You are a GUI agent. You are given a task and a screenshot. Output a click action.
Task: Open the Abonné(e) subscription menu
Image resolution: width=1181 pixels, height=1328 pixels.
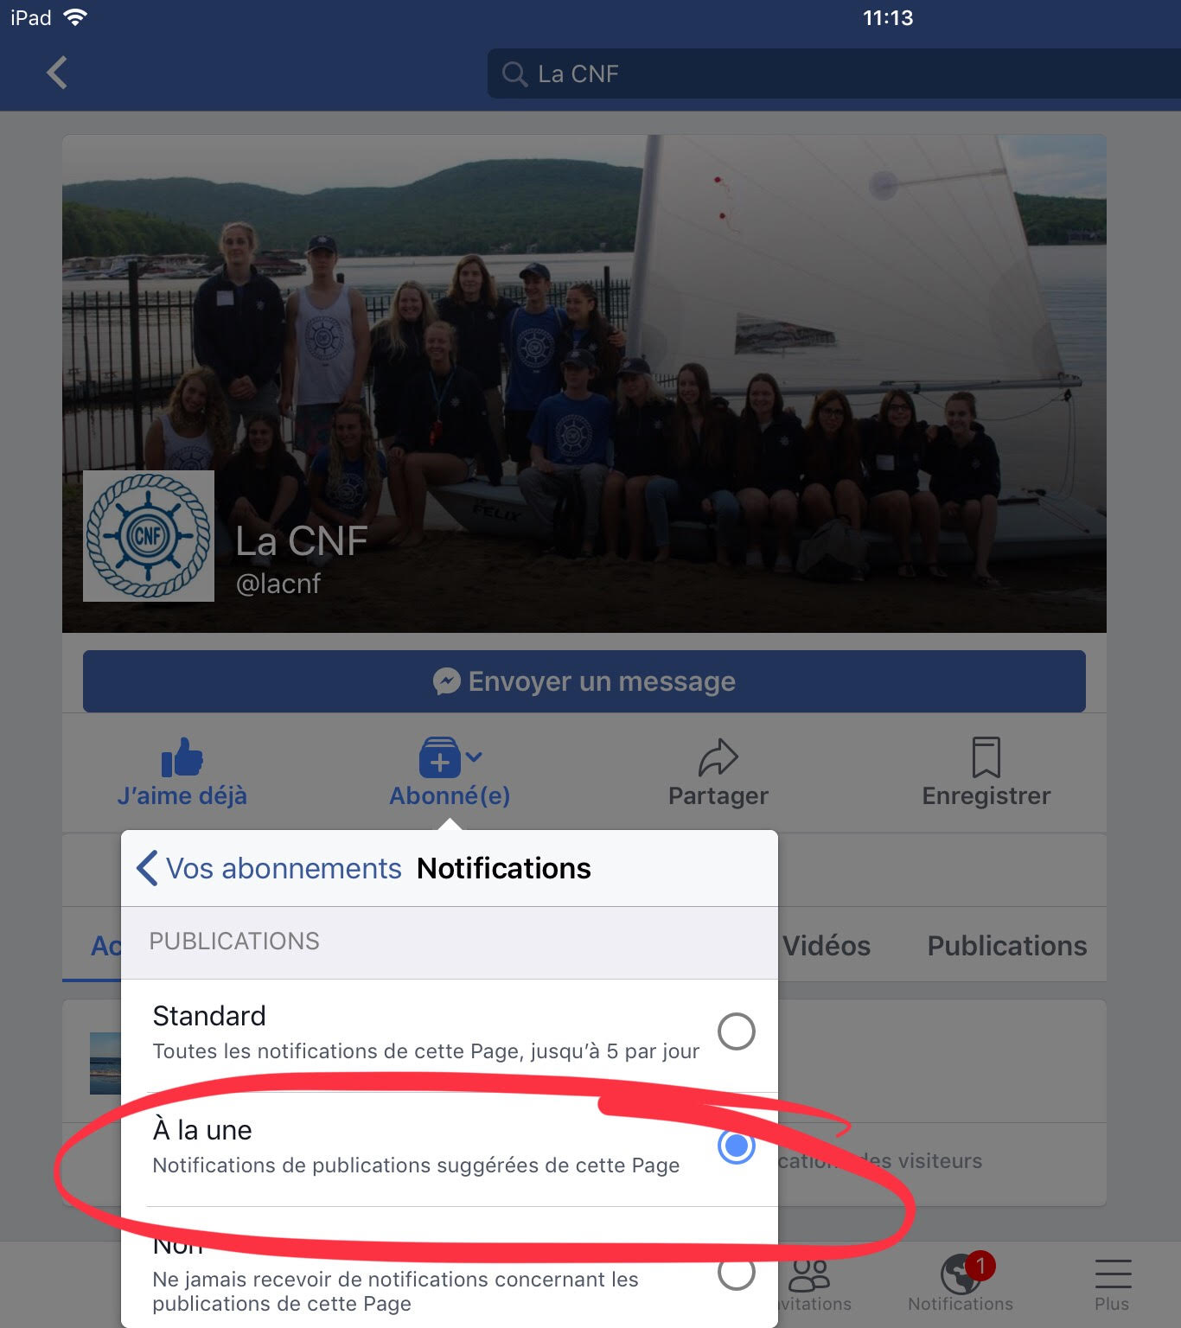click(450, 771)
